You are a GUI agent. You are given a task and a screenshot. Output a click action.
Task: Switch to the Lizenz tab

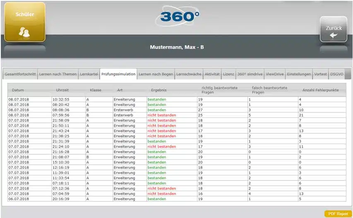(228, 74)
